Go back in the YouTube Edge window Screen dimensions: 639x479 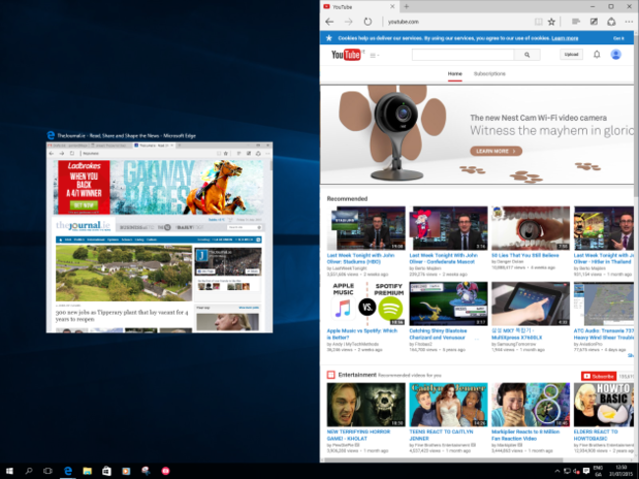point(329,22)
